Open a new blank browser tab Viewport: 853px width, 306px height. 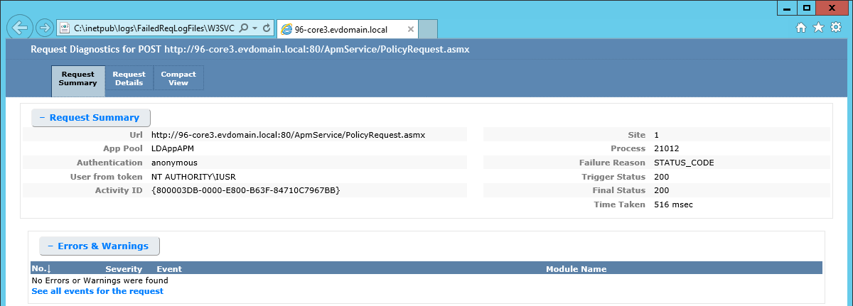[x=428, y=29]
